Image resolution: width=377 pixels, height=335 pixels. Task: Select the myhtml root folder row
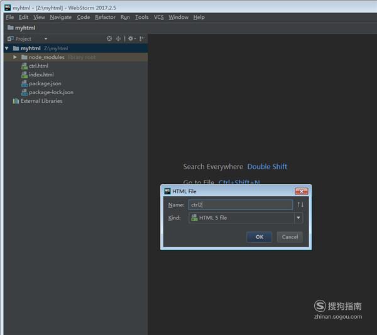[76, 48]
